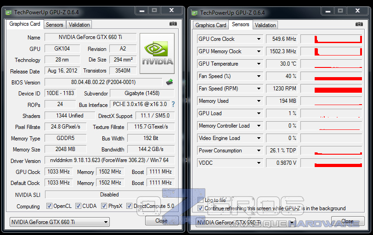
Task: Click the GPU-Z title bar icon in right window
Action: coord(194,12)
